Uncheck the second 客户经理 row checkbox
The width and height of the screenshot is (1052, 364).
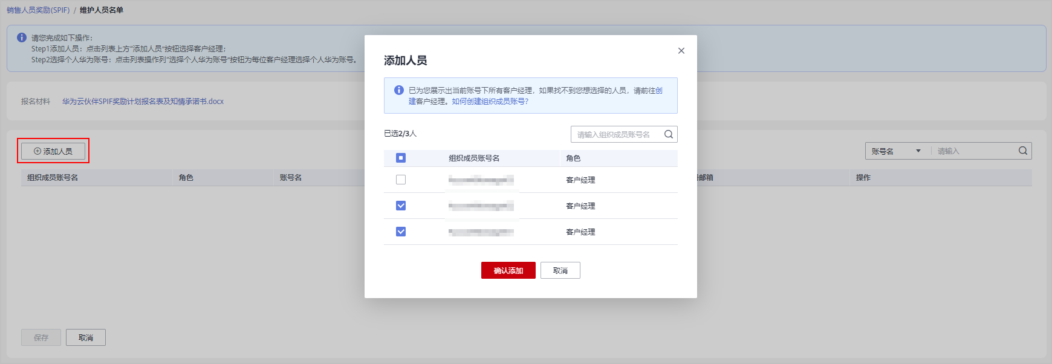[401, 206]
